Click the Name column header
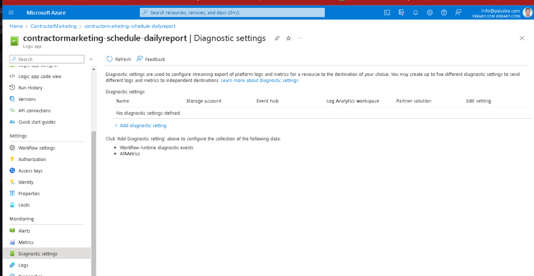The image size is (534, 276). 123,101
